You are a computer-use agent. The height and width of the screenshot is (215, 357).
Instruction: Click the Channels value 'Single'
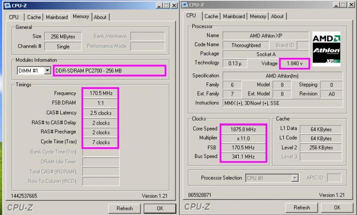tap(63, 47)
